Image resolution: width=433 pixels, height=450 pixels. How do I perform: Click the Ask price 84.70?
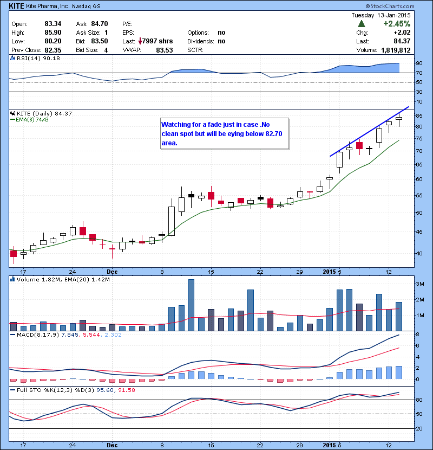[100, 24]
